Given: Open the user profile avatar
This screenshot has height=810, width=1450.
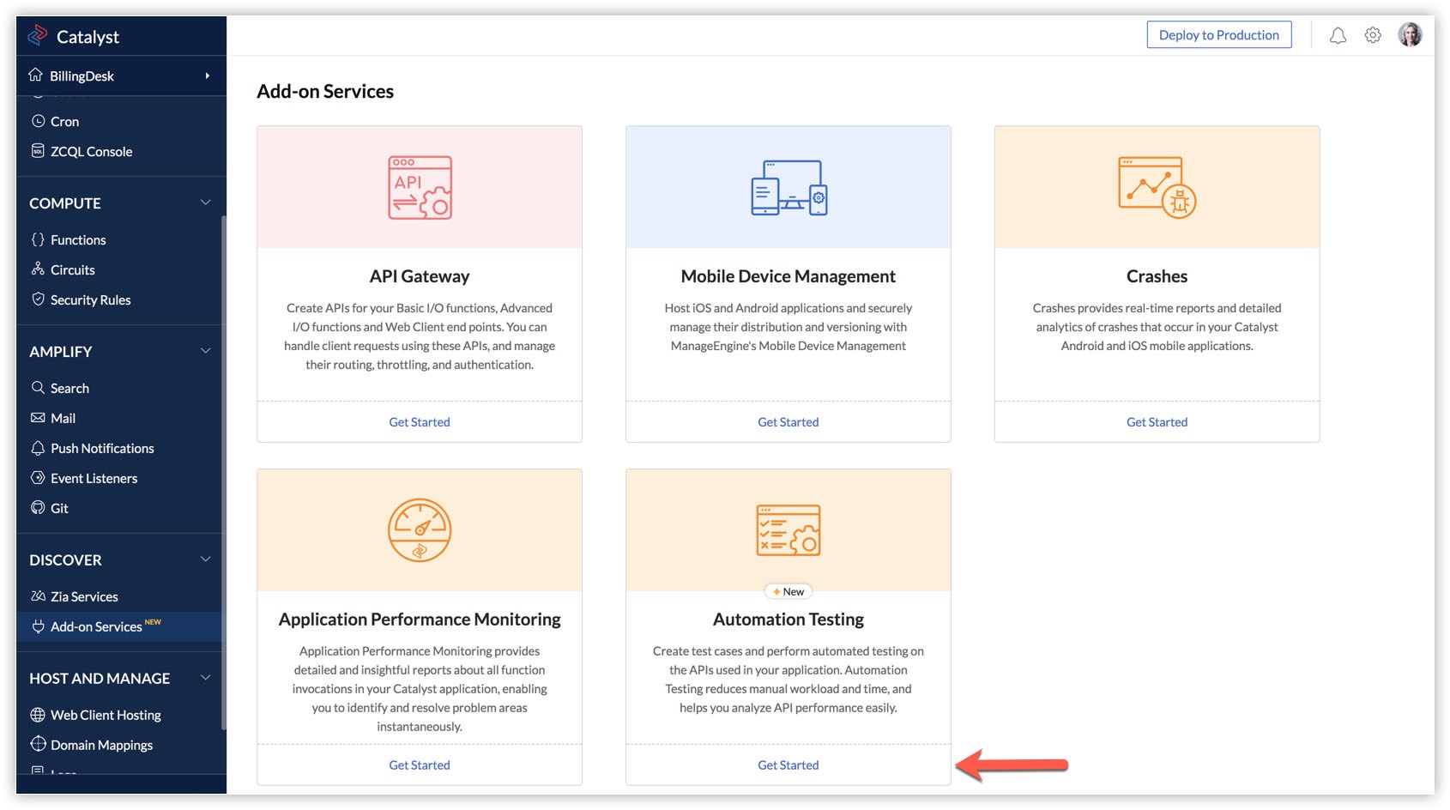Looking at the screenshot, I should point(1410,34).
